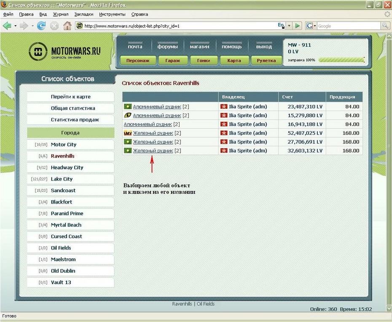
Task: Select Lake City in the cities list
Action: pyautogui.click(x=62, y=179)
